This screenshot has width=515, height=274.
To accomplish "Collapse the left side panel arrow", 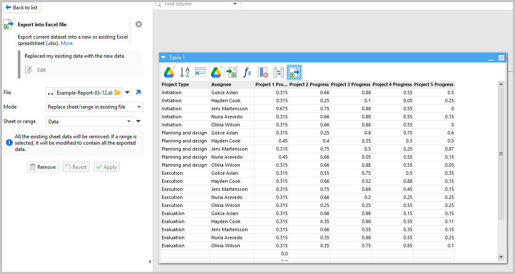I will pyautogui.click(x=150, y=262).
